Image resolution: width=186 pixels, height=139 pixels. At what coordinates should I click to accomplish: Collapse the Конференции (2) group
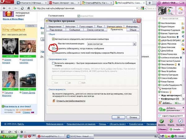click(160, 99)
